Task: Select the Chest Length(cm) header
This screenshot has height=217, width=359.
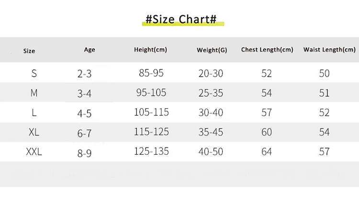Action: [x=267, y=50]
